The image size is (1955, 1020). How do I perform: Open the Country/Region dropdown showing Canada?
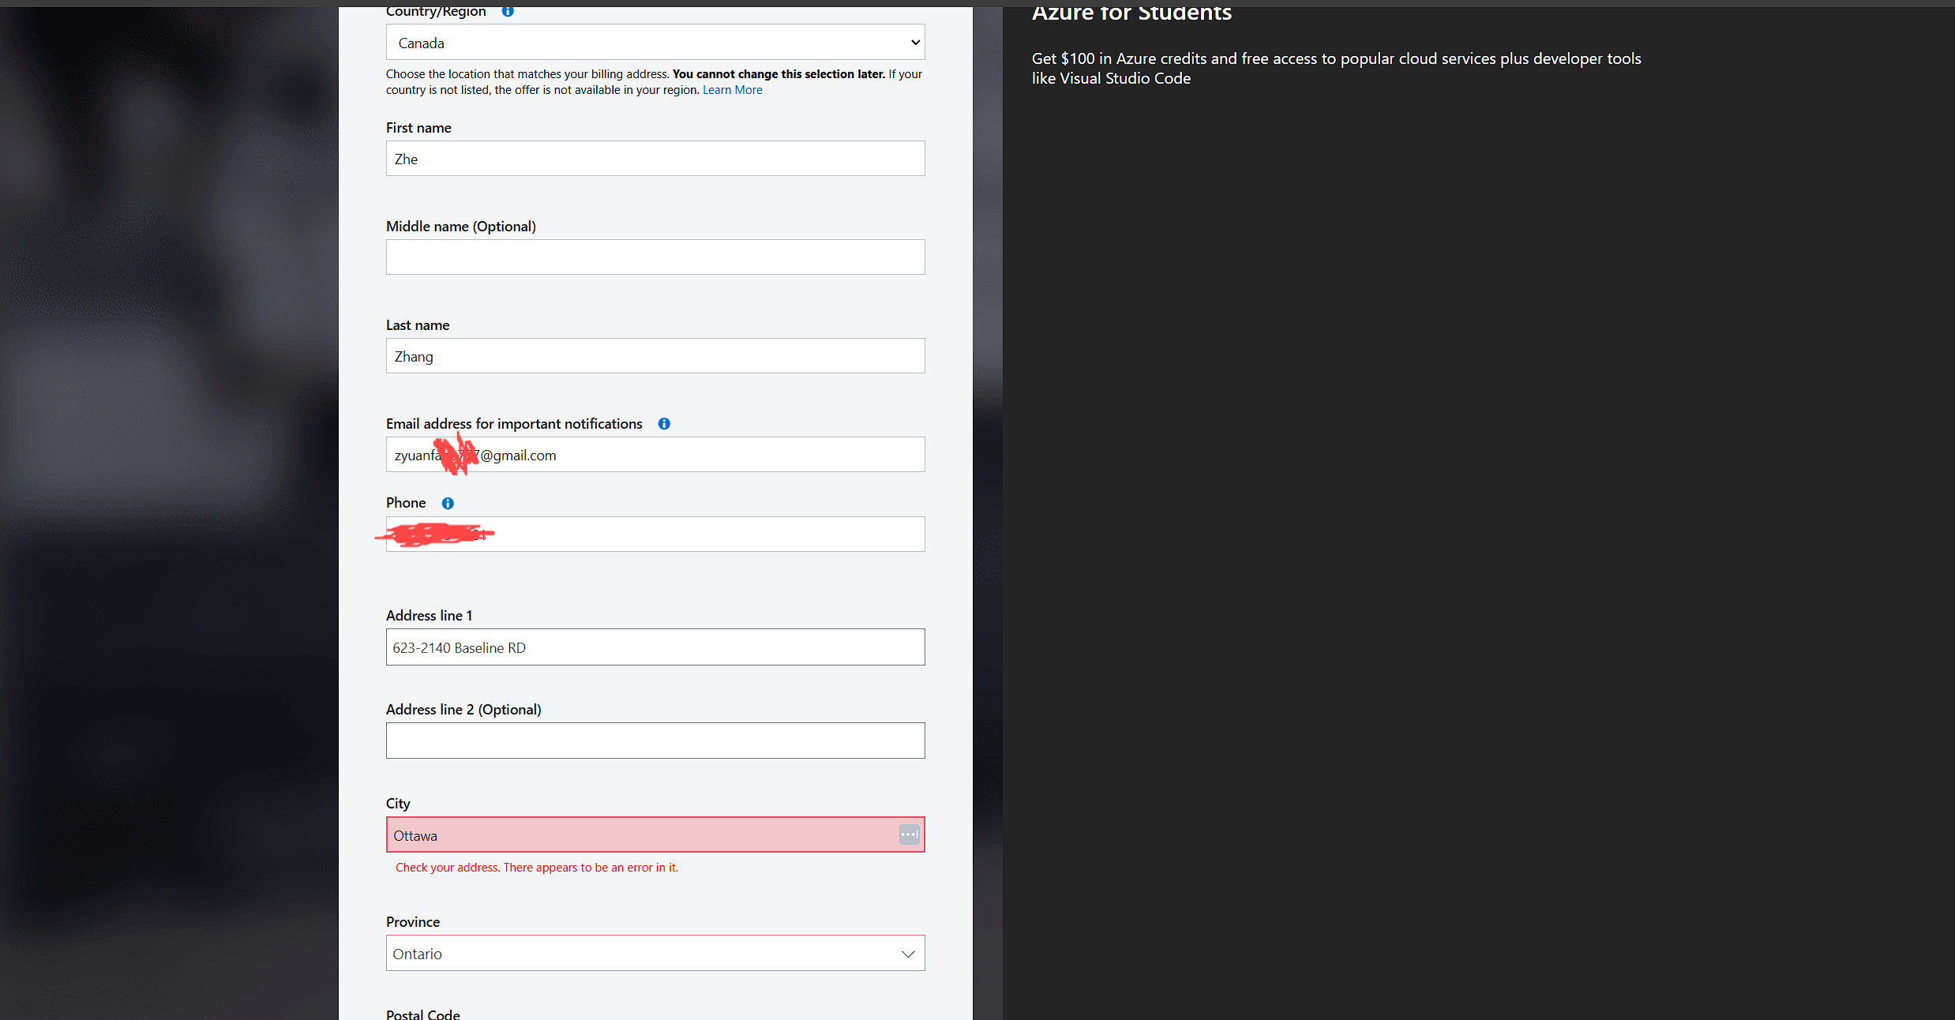click(655, 43)
